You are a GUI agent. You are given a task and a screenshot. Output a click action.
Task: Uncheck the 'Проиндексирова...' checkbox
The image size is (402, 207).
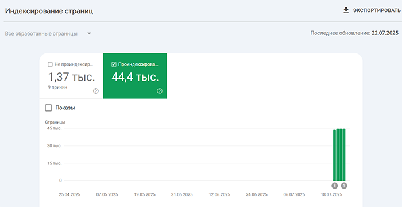[114, 64]
